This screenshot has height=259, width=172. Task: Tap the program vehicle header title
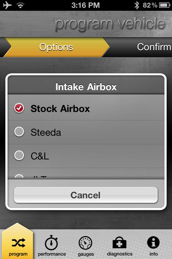coord(110,24)
